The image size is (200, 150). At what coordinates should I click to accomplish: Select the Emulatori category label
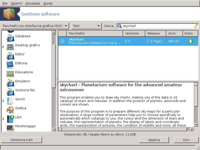tap(22, 81)
